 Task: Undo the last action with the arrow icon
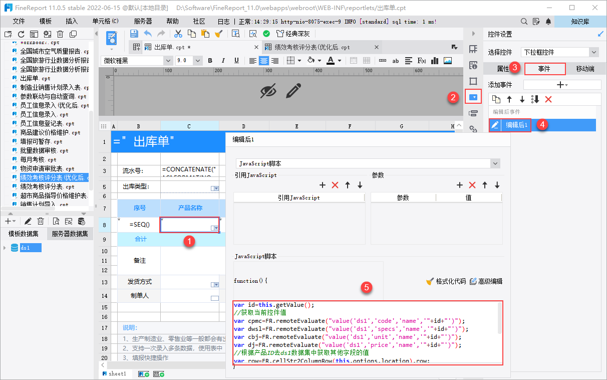pos(148,34)
